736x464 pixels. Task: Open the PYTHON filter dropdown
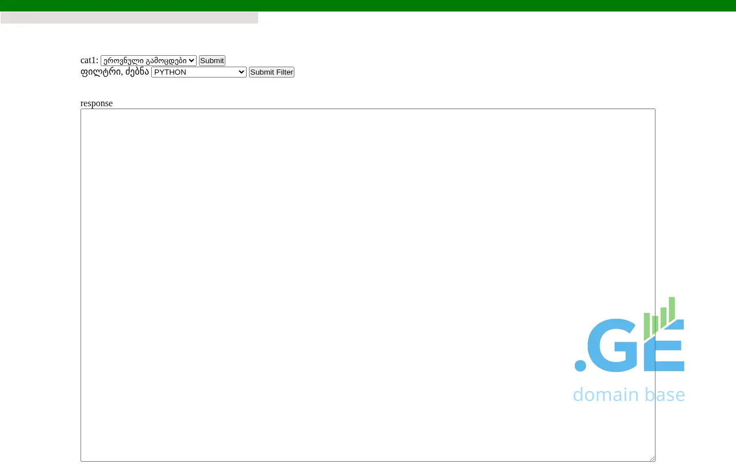(199, 72)
